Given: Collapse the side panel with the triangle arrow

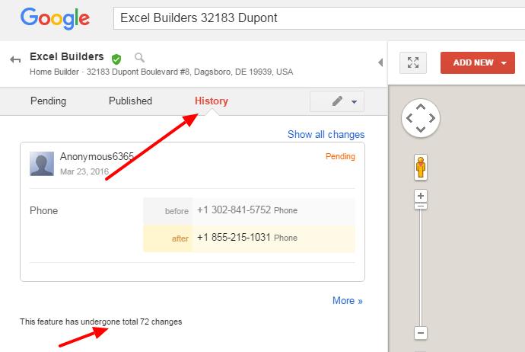Looking at the screenshot, I should [x=380, y=62].
